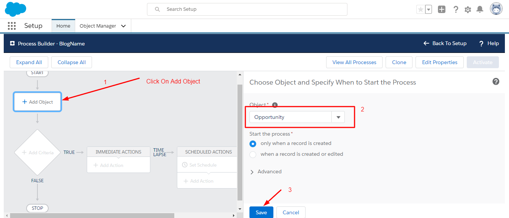Screen dimensions: 509x218
Task: Click the Activate button
Action: (482, 62)
